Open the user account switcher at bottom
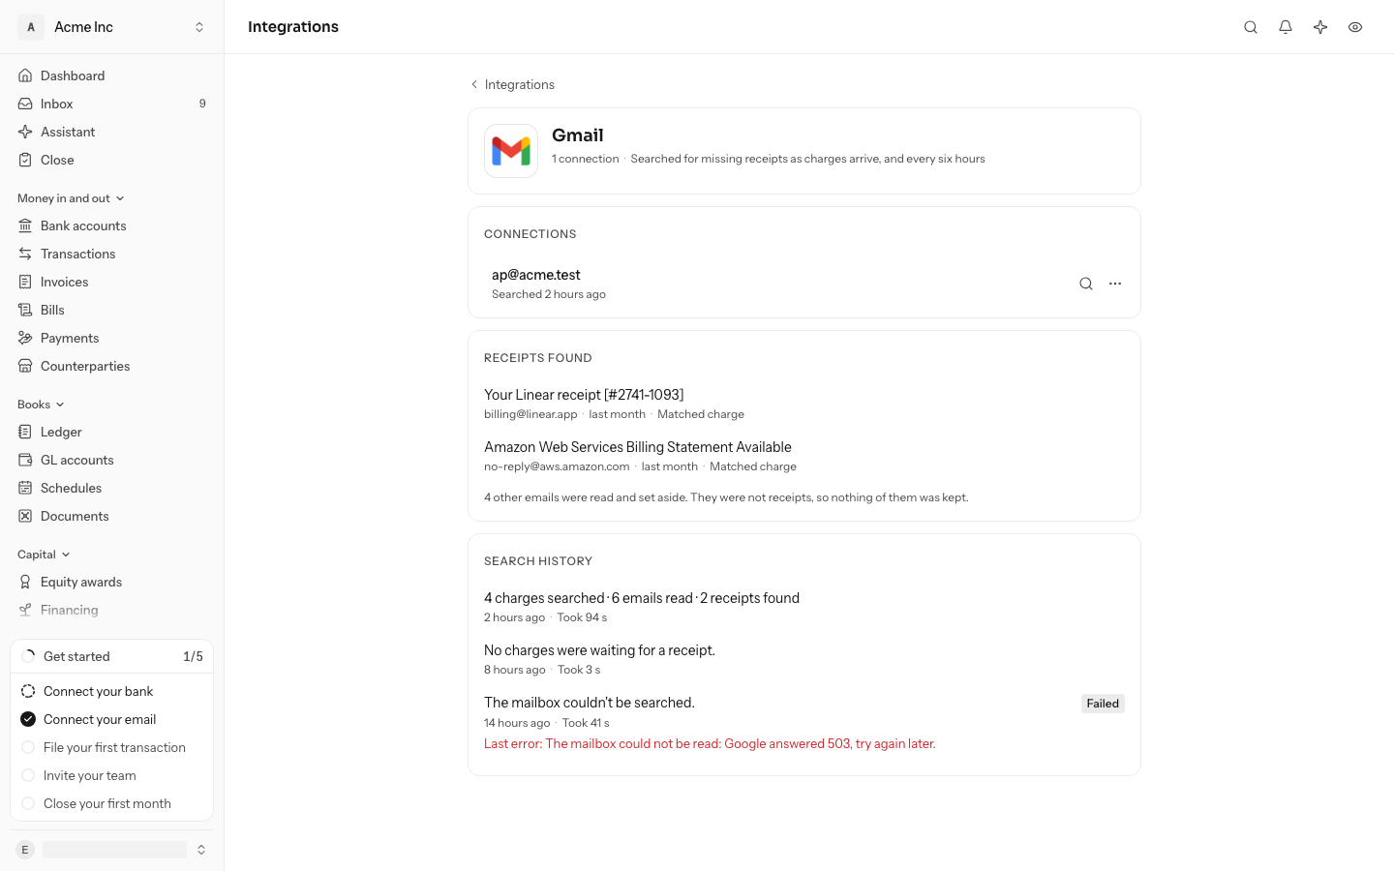This screenshot has width=1394, height=871. (112, 850)
